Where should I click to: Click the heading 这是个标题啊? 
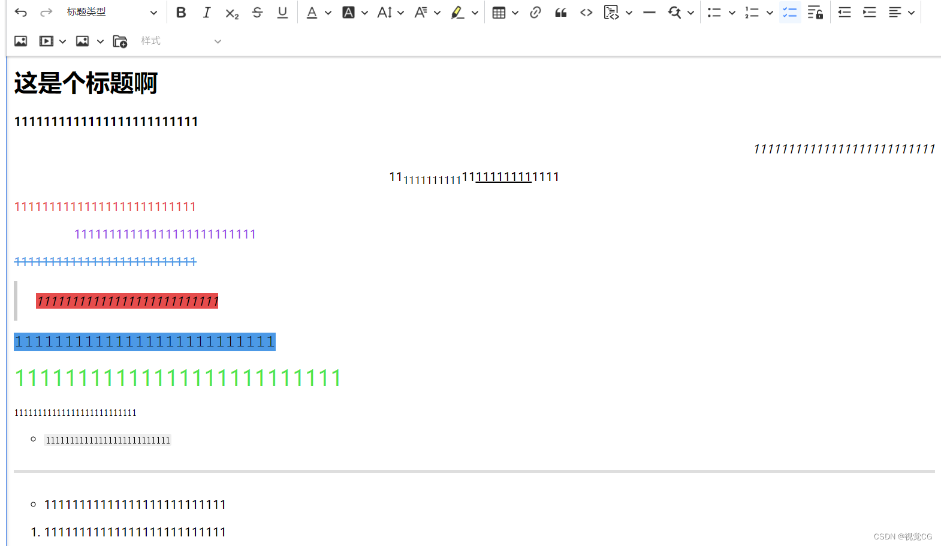tap(86, 83)
